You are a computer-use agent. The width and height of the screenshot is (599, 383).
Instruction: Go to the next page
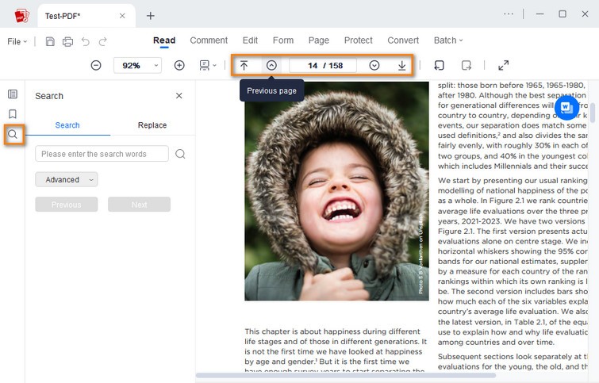coord(374,65)
